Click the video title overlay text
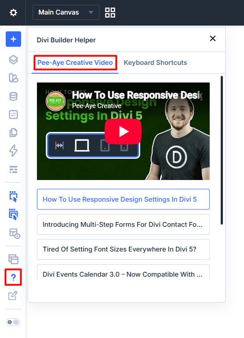The image size is (244, 338). pyautogui.click(x=138, y=95)
